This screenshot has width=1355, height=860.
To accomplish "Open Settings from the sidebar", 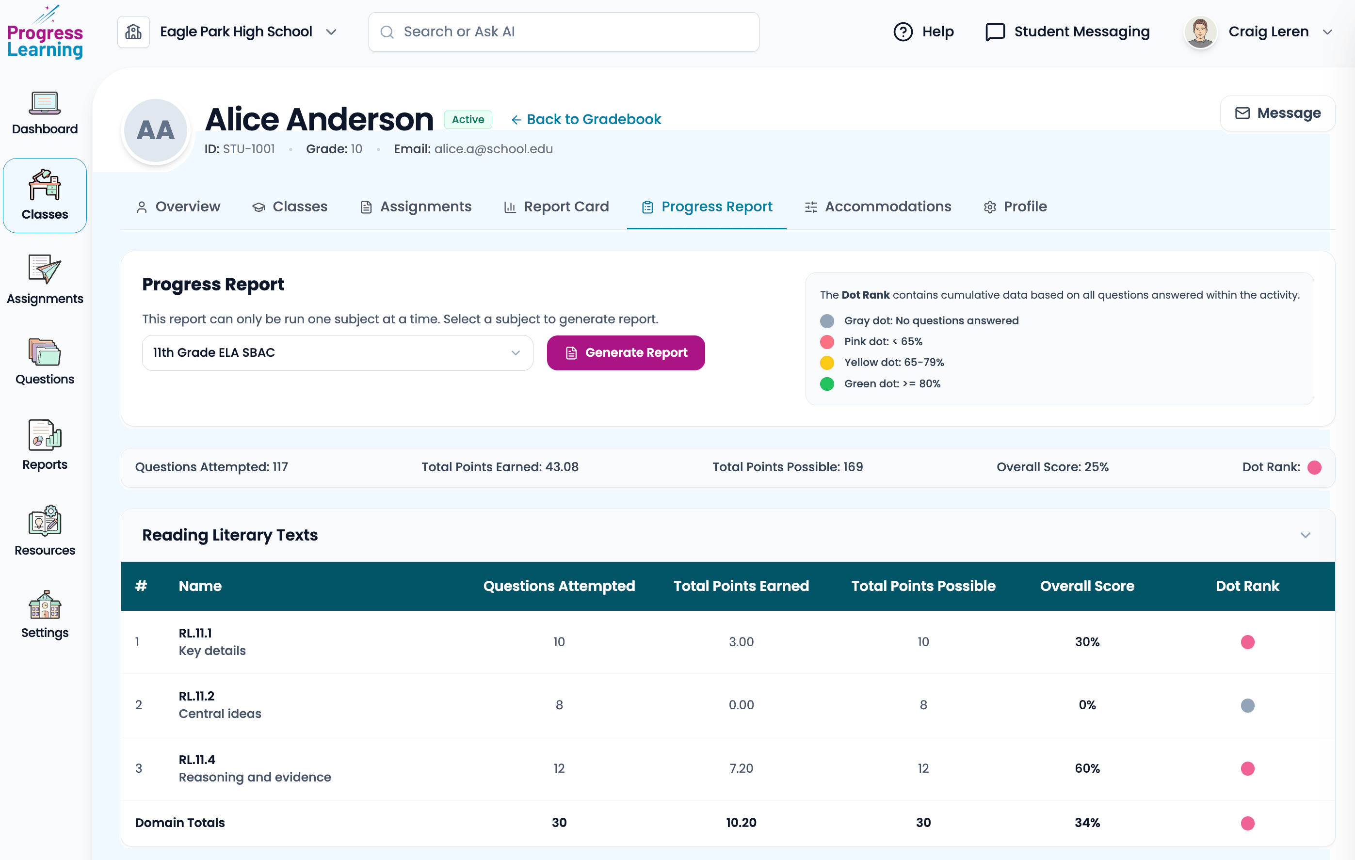I will coord(45,615).
